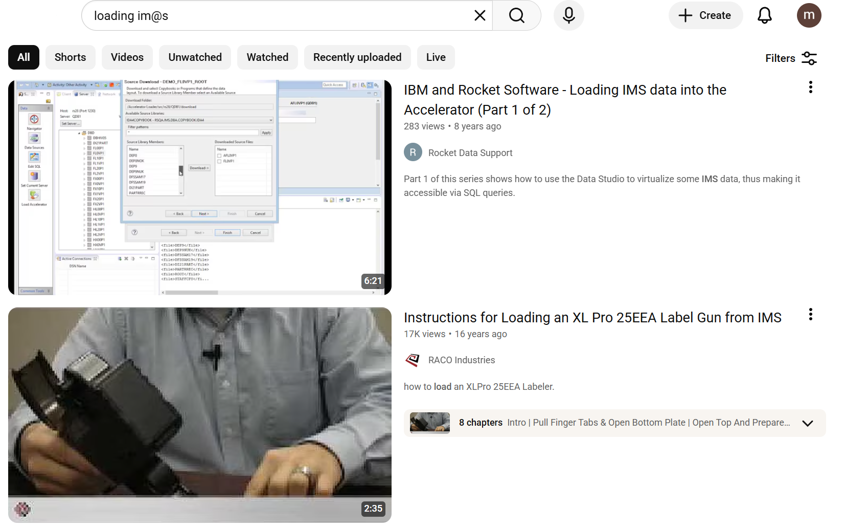Open the XL Pro Label Gun video thumbnail

point(200,415)
